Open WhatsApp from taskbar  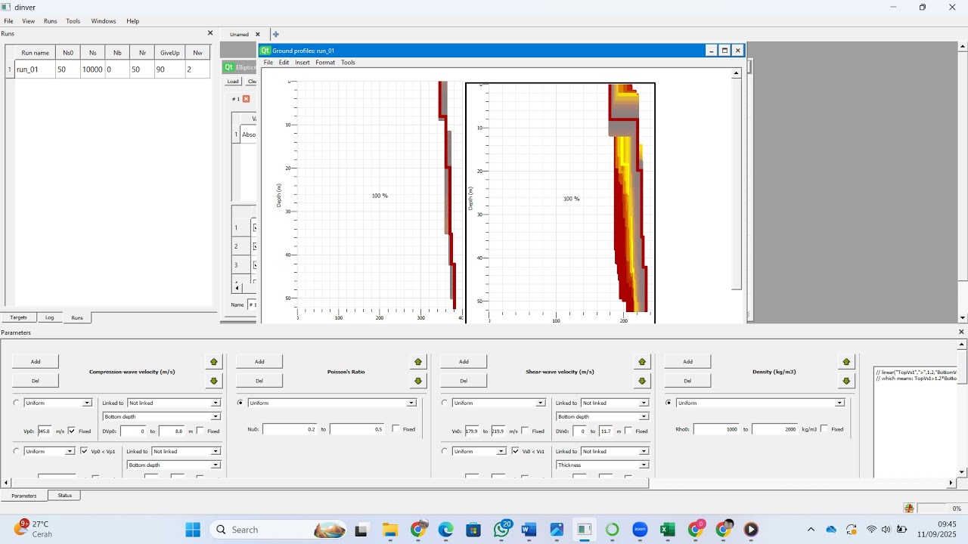pos(501,530)
